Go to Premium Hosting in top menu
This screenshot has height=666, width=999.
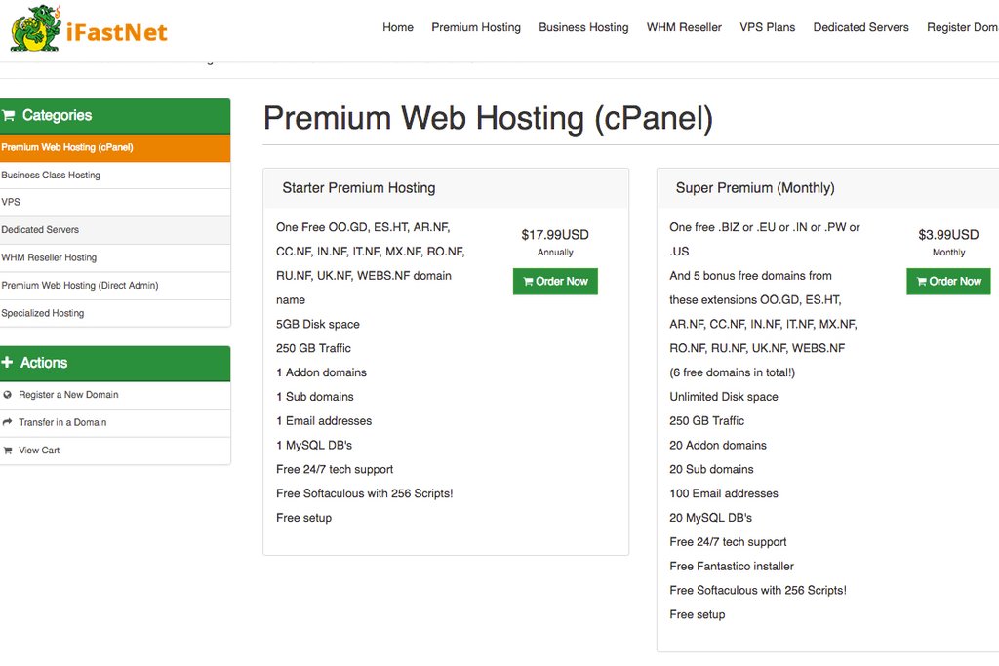click(476, 27)
